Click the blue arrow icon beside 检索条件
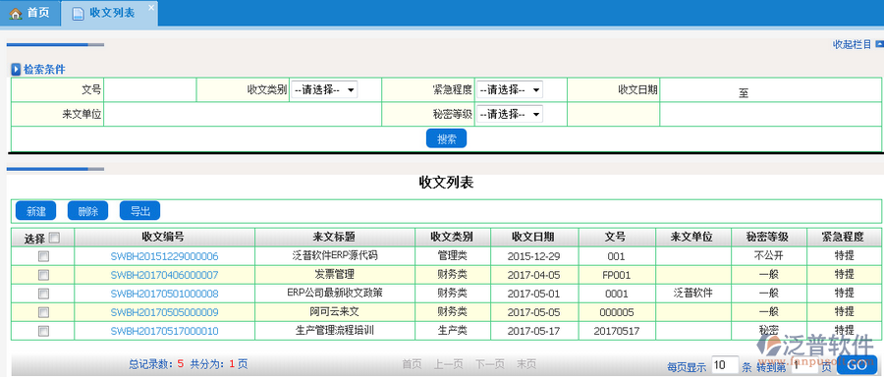The height and width of the screenshot is (377, 884). coord(17,70)
